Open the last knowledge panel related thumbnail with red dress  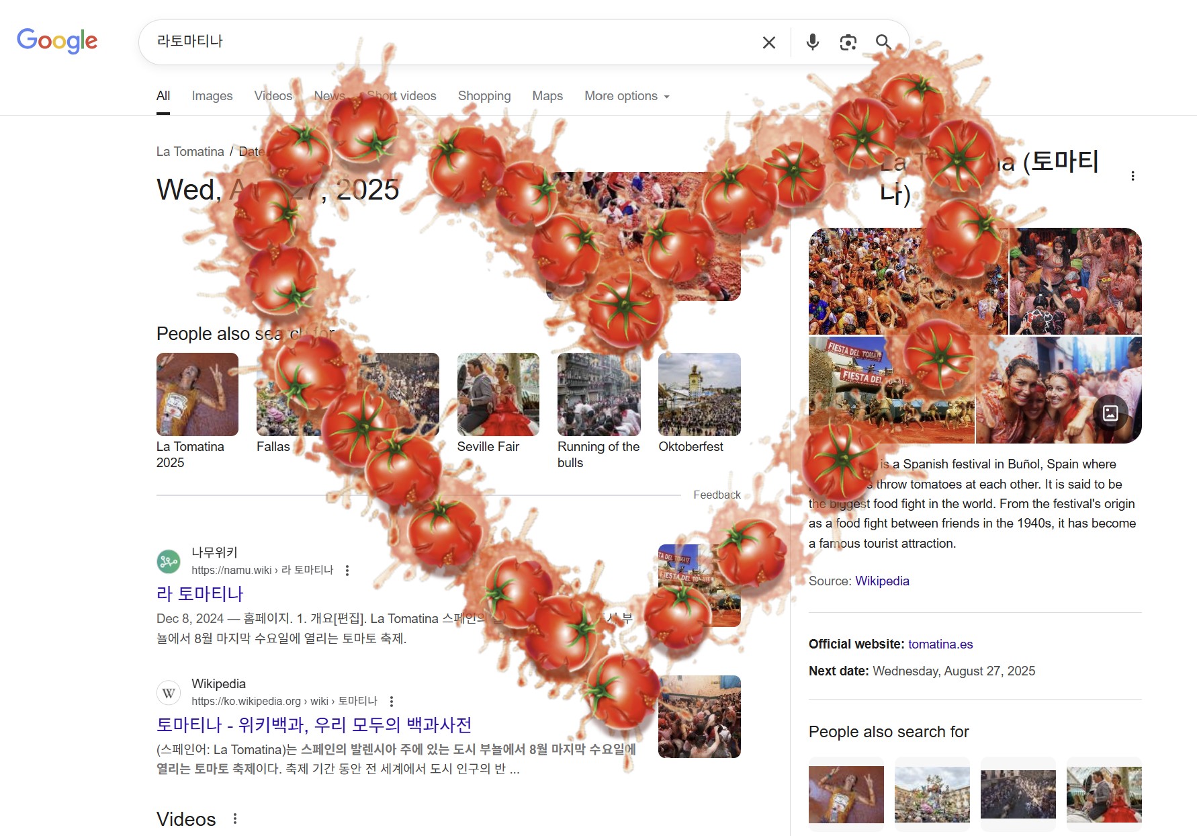tap(1104, 793)
